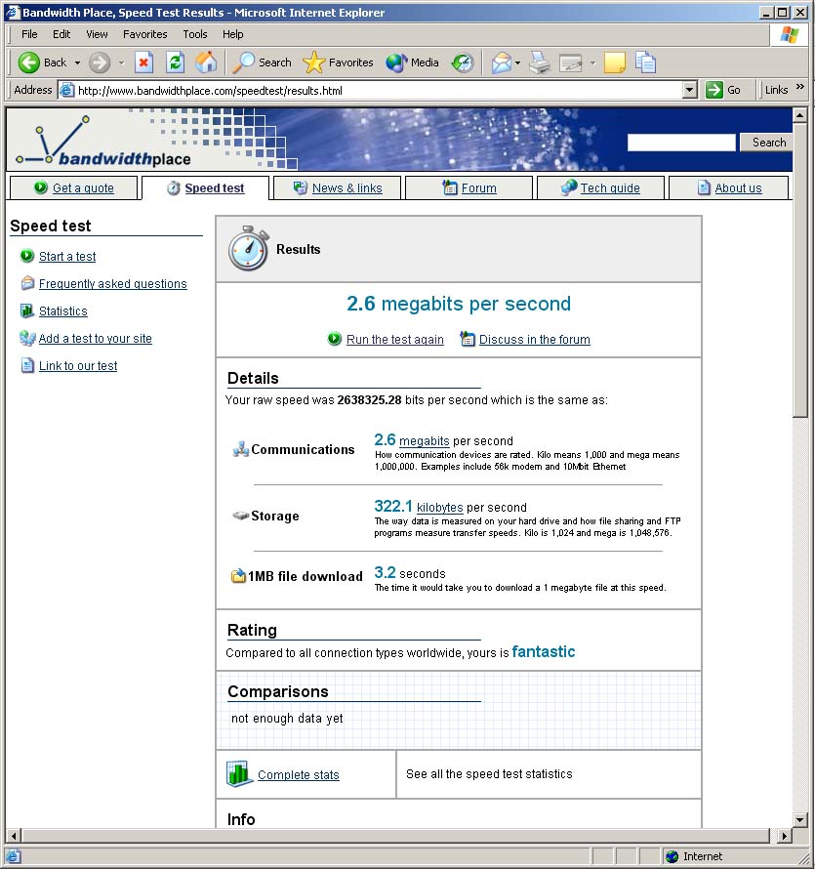Open the address bar URL dropdown
This screenshot has width=815, height=869.
pyautogui.click(x=689, y=90)
